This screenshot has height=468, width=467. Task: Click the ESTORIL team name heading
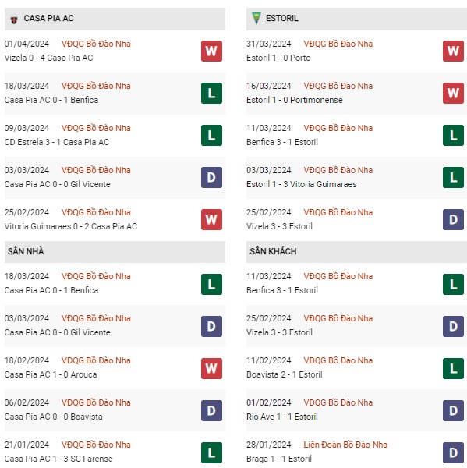coord(282,18)
